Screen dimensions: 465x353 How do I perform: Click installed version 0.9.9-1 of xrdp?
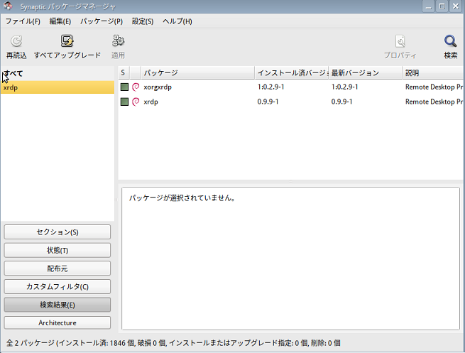click(268, 102)
